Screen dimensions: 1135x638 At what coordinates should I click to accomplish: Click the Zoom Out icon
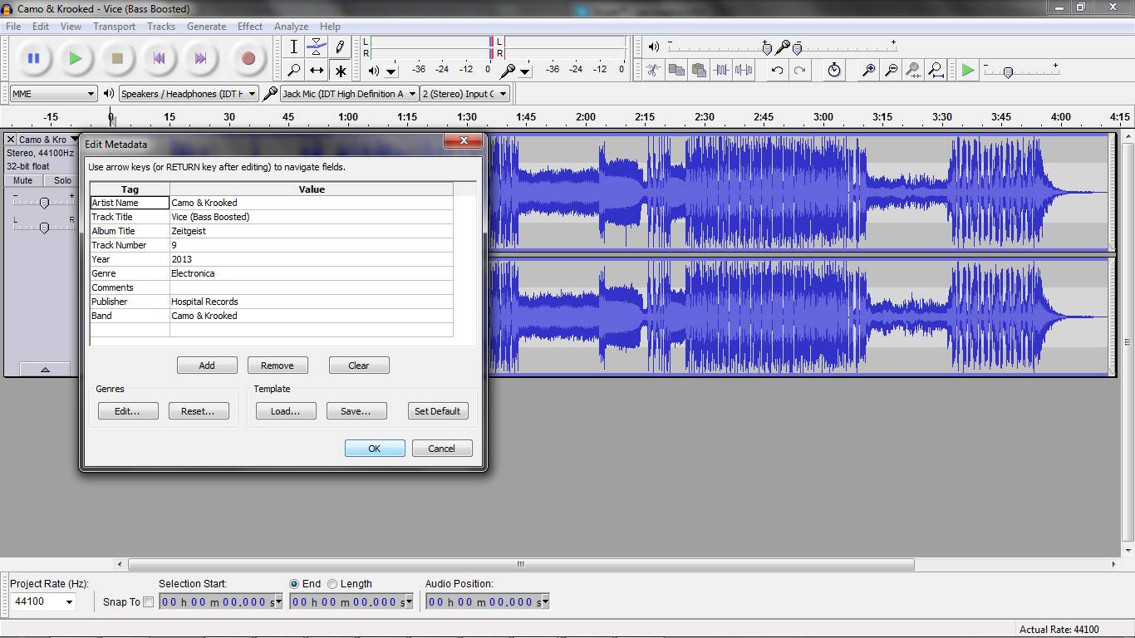point(891,71)
